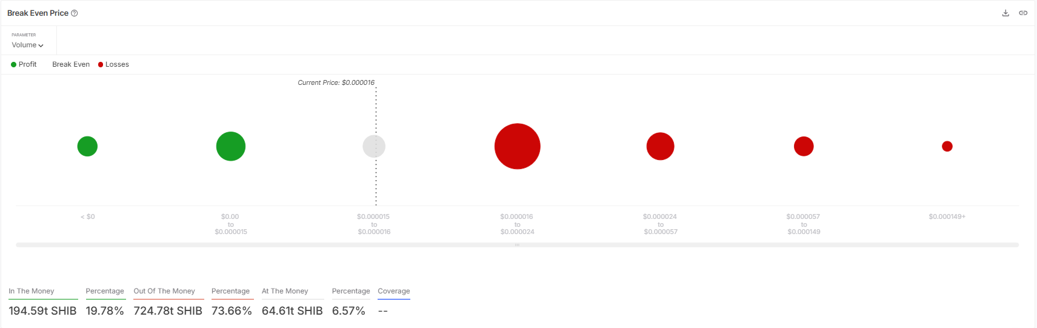The width and height of the screenshot is (1037, 328).
Task: Toggle the Losses legend item
Action: [113, 64]
